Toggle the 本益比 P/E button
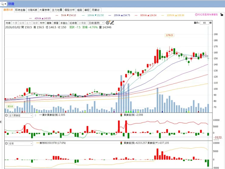 [x=64, y=23]
